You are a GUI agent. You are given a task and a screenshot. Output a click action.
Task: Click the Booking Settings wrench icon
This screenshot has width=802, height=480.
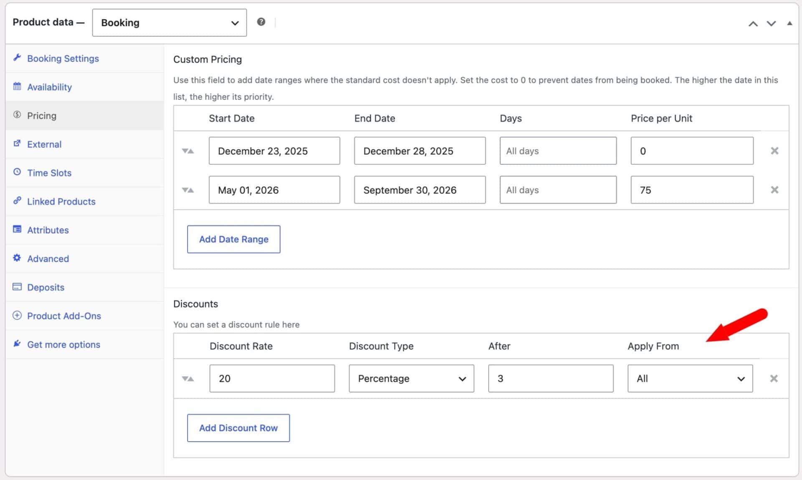coord(17,58)
